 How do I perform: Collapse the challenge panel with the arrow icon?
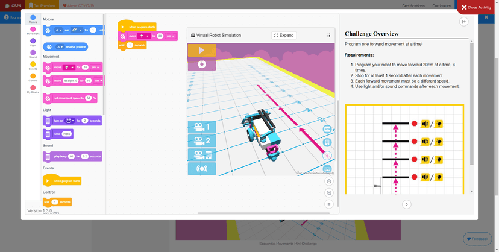click(x=463, y=22)
